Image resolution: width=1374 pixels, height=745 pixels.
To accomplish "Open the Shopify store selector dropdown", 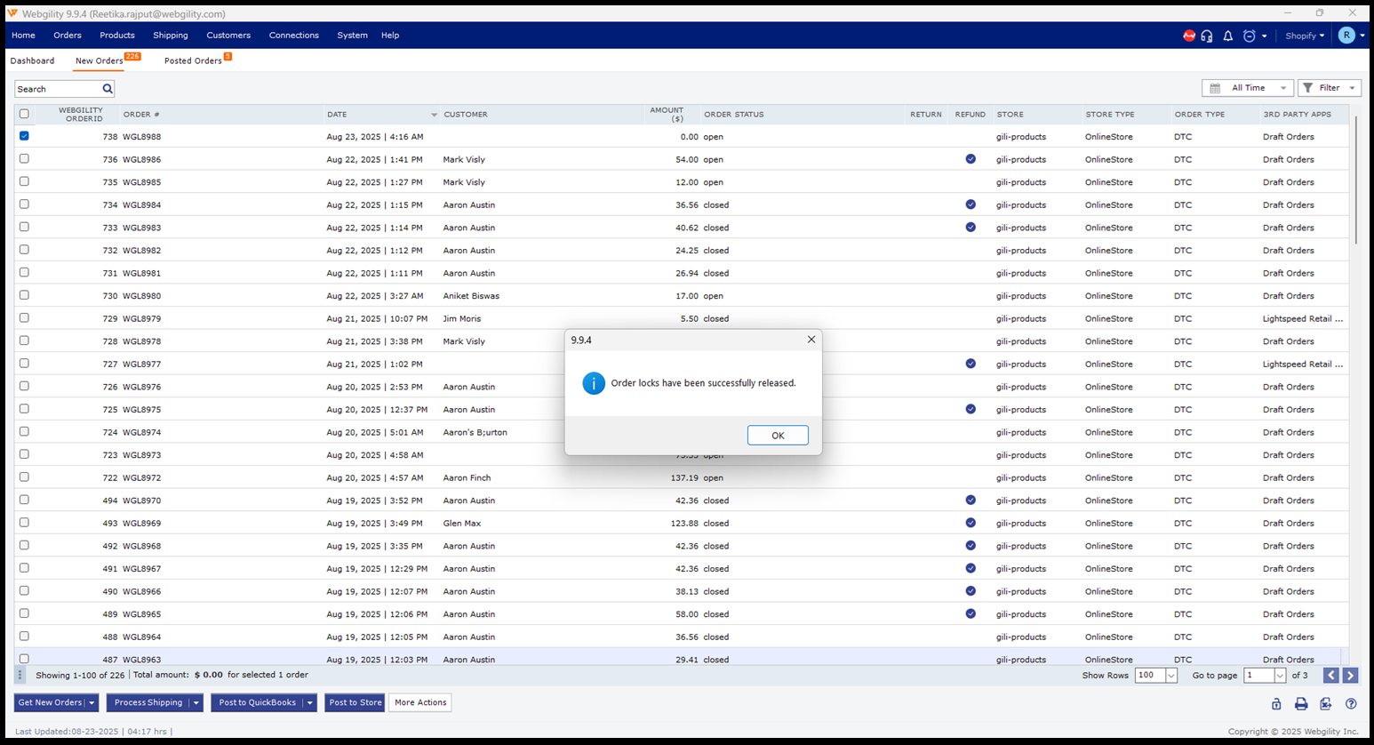I will point(1305,36).
